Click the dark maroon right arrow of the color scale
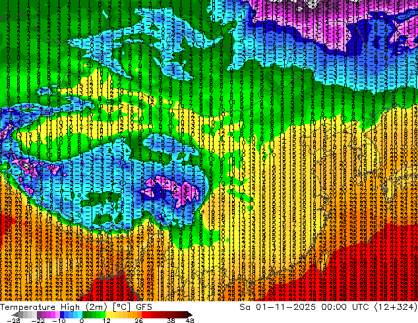The image size is (418, 323). click(189, 314)
